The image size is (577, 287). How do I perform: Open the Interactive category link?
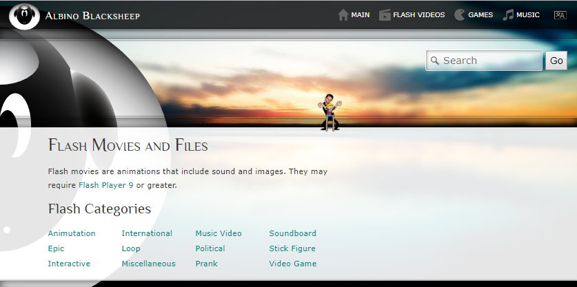pyautogui.click(x=69, y=264)
